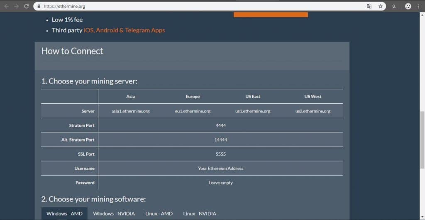The image size is (425, 220).
Task: Open iOS, Android & Telegram Apps link
Action: 124,30
